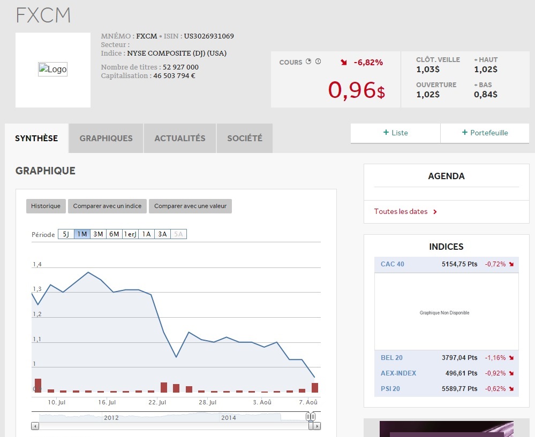The image size is (535, 437).
Task: Expand the AEX-INDEX row
Action: pos(398,373)
